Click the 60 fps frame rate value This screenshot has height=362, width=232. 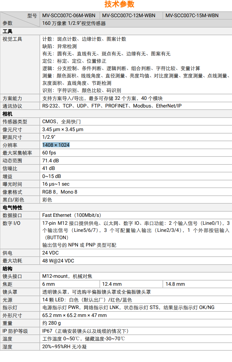(49, 153)
